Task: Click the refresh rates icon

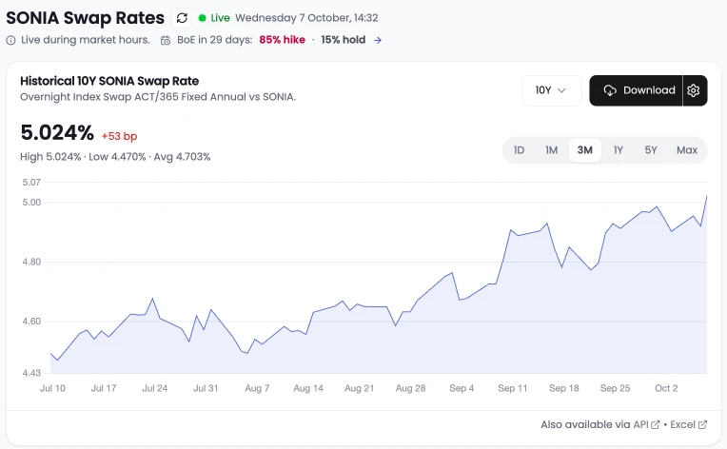Action: (182, 18)
